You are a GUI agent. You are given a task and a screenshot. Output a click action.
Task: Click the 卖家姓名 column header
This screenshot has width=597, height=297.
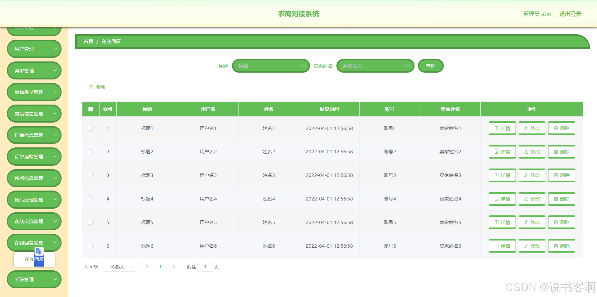click(450, 109)
